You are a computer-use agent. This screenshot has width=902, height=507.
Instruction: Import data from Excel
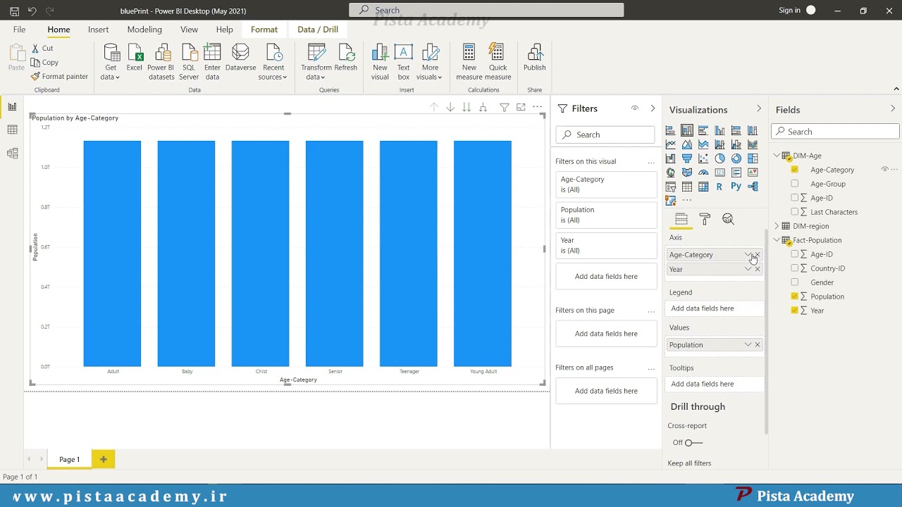pyautogui.click(x=135, y=58)
